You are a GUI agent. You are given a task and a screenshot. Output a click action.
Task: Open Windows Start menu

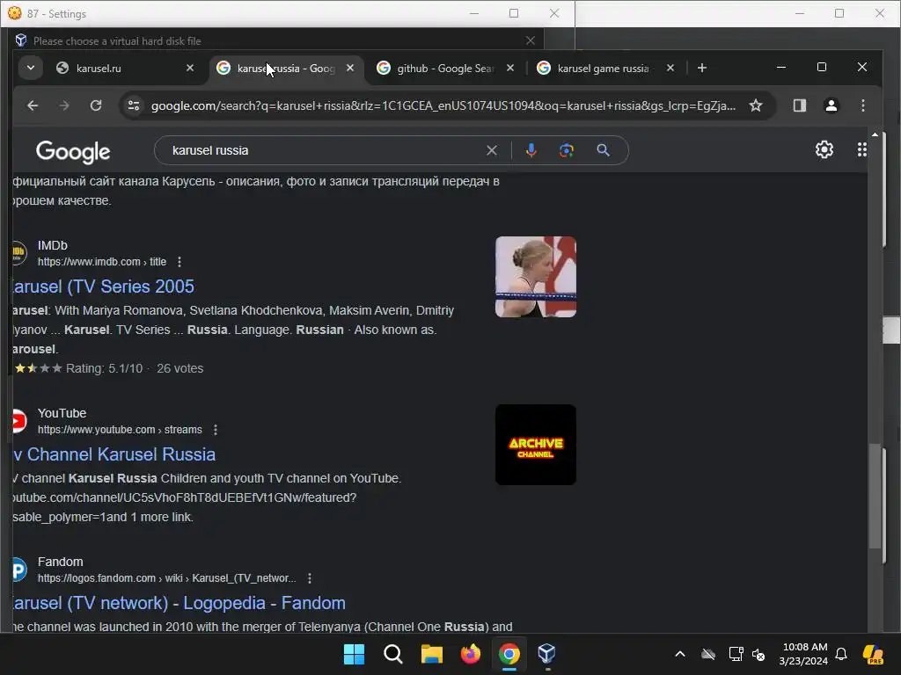[354, 654]
